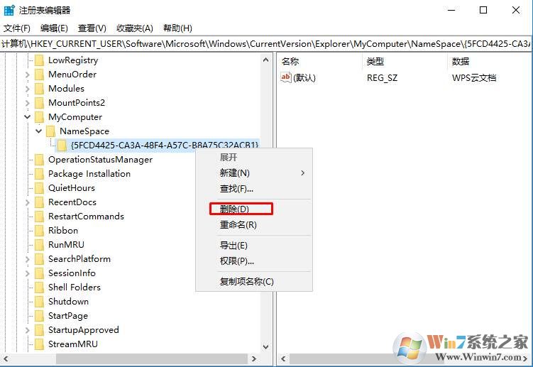
Task: Click the StartPage folder icon
Action: pos(40,316)
